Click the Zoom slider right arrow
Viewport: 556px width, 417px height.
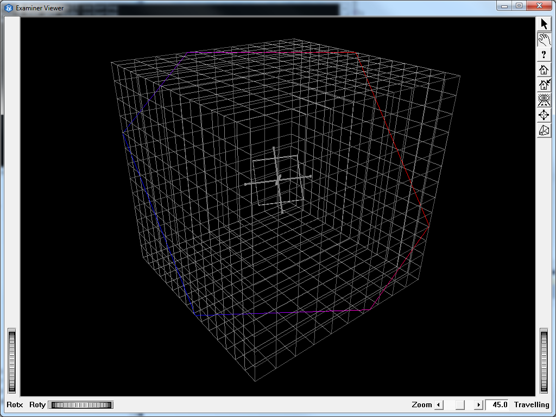479,405
